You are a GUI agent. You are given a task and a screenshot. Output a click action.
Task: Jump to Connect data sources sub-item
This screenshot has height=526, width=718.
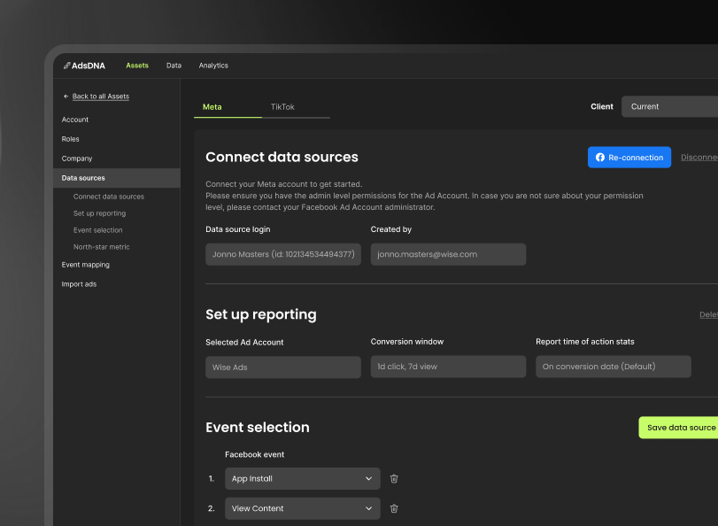(x=109, y=197)
